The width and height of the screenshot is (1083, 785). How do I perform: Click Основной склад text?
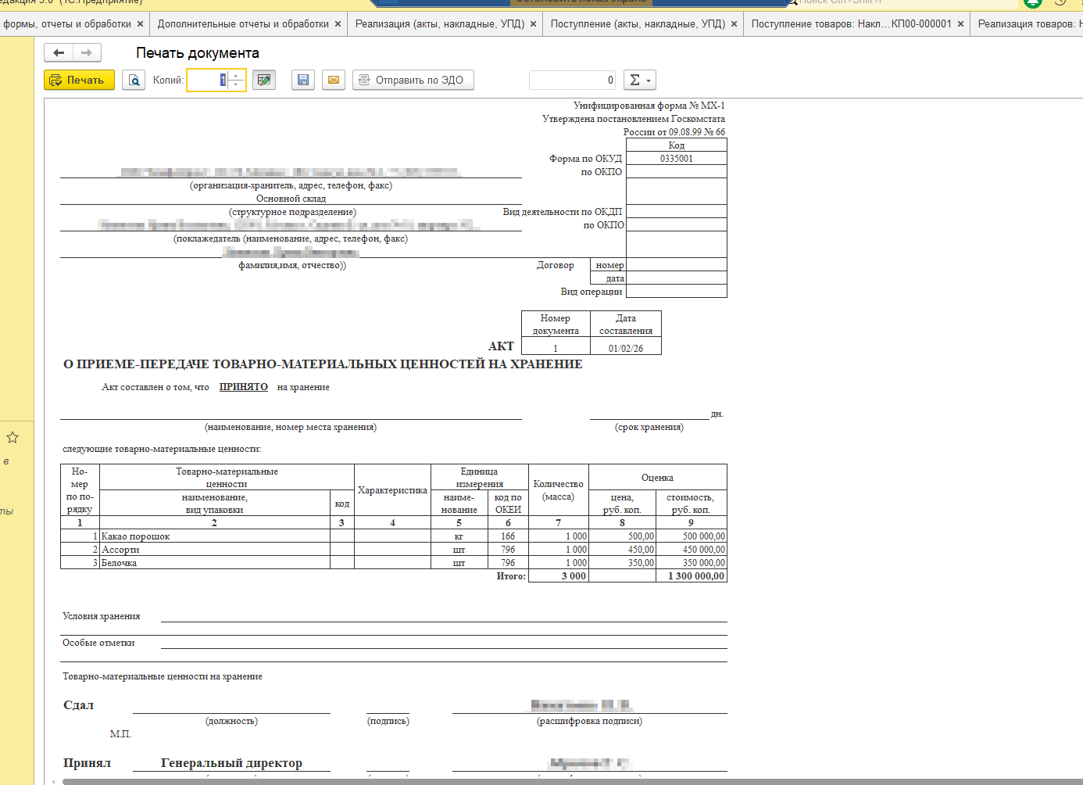(291, 199)
